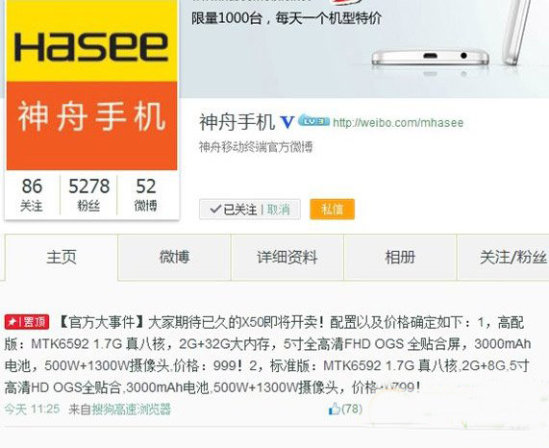Click profile name 神舟手机

point(237,122)
